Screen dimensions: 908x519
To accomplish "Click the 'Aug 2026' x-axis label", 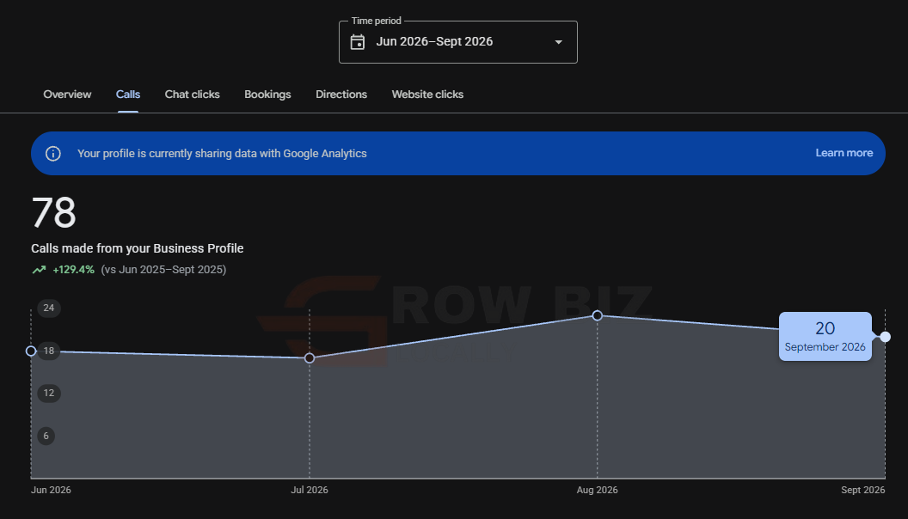I will 597,490.
